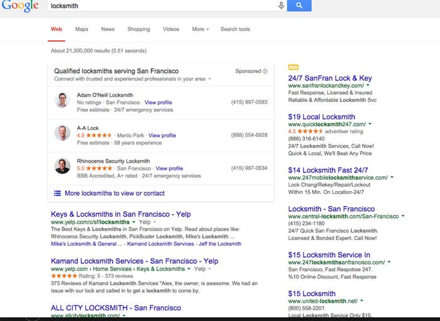The width and height of the screenshot is (440, 321).
Task: Click phone number (888) 554-6928
Action: coord(249,135)
